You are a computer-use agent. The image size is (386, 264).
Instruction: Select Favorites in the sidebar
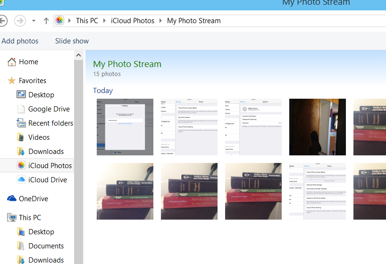point(33,81)
